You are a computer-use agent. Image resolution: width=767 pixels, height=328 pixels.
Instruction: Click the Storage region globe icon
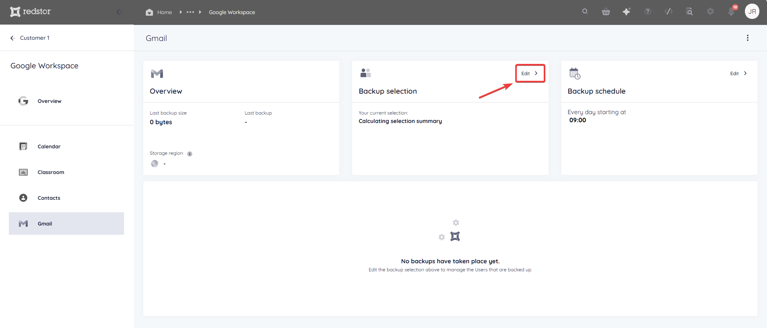click(x=155, y=164)
